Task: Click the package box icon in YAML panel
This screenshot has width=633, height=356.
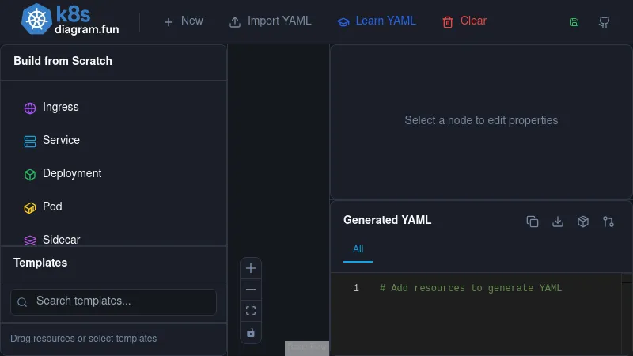Action: pos(583,222)
